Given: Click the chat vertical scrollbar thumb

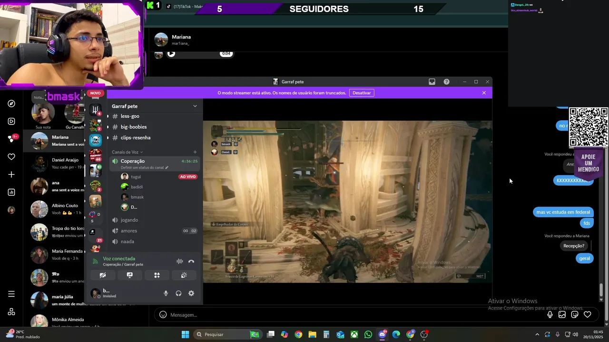Looking at the screenshot, I should point(601,290).
